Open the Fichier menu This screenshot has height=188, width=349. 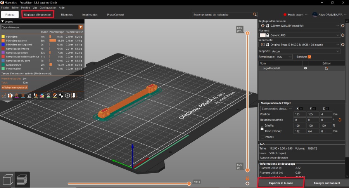(5, 7)
